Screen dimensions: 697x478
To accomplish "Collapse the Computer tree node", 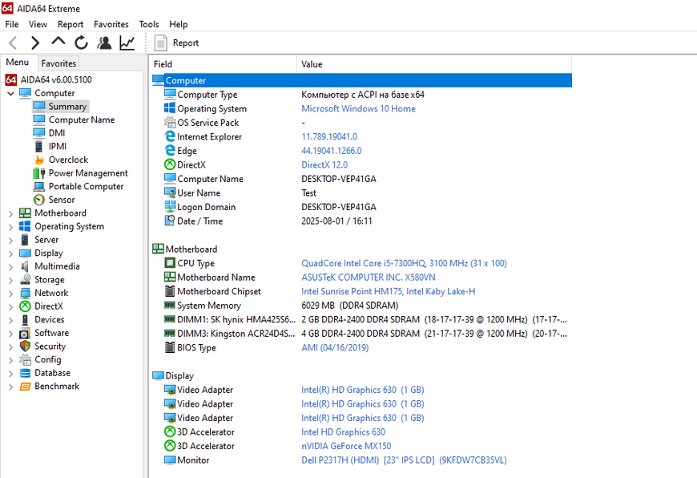I will (10, 94).
